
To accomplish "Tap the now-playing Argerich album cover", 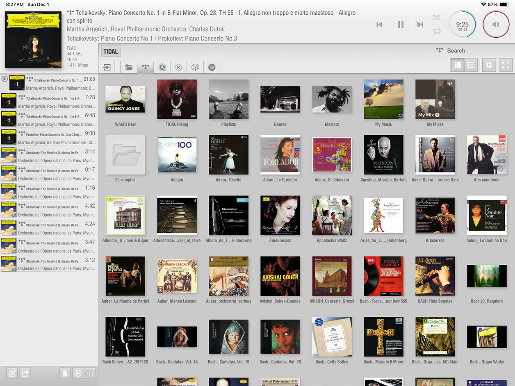I will [x=34, y=39].
